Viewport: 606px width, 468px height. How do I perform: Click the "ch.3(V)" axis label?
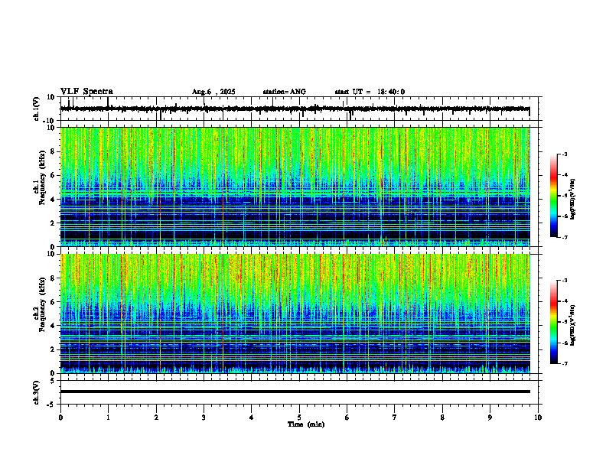pyautogui.click(x=37, y=392)
